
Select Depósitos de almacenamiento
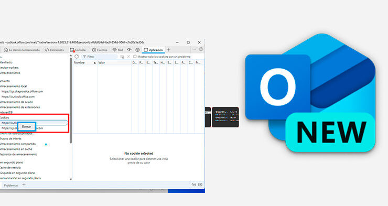click(x=18, y=154)
